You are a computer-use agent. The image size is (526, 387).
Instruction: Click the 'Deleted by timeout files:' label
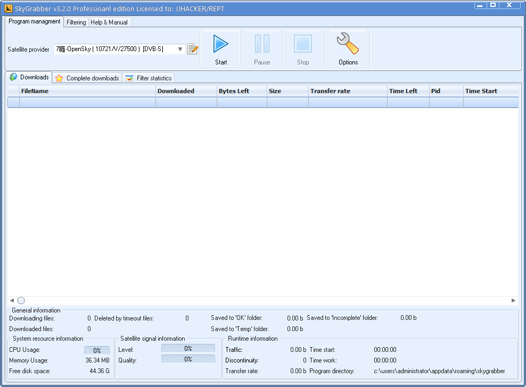(124, 318)
